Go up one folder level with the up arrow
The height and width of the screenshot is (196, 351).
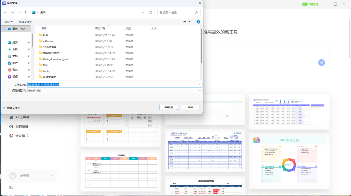(x=25, y=12)
